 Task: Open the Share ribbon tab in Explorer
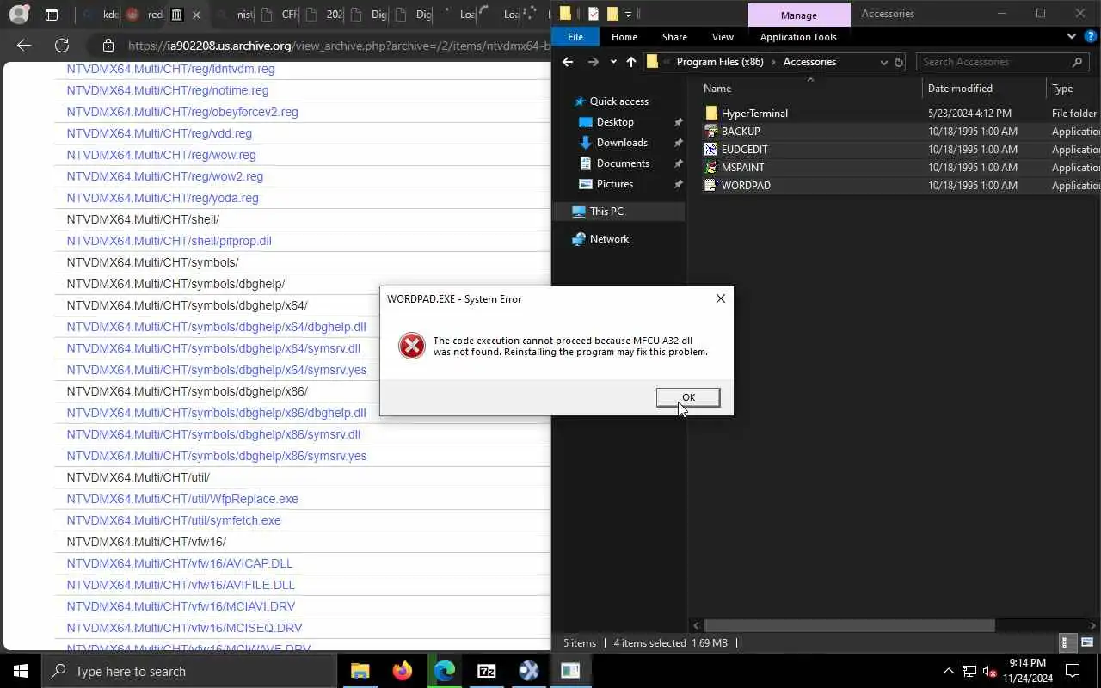point(674,37)
